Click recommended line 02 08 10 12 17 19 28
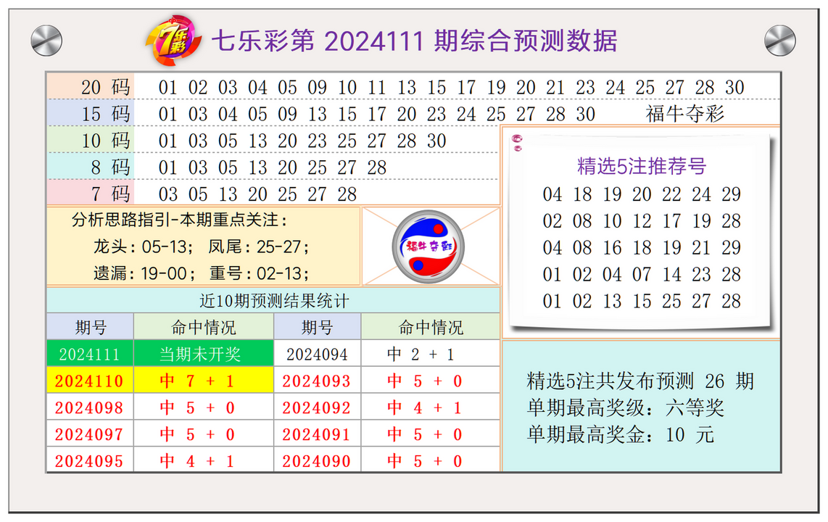Screen dimensions: 828x522 click(x=642, y=221)
